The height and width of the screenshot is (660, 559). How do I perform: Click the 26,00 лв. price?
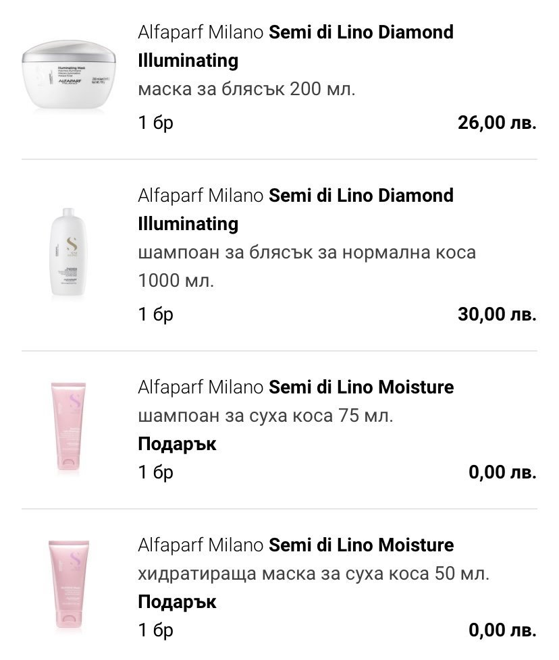(x=497, y=123)
